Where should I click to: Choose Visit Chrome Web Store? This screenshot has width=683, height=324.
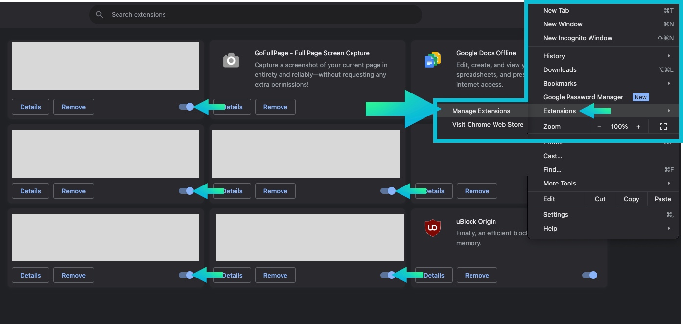click(488, 124)
